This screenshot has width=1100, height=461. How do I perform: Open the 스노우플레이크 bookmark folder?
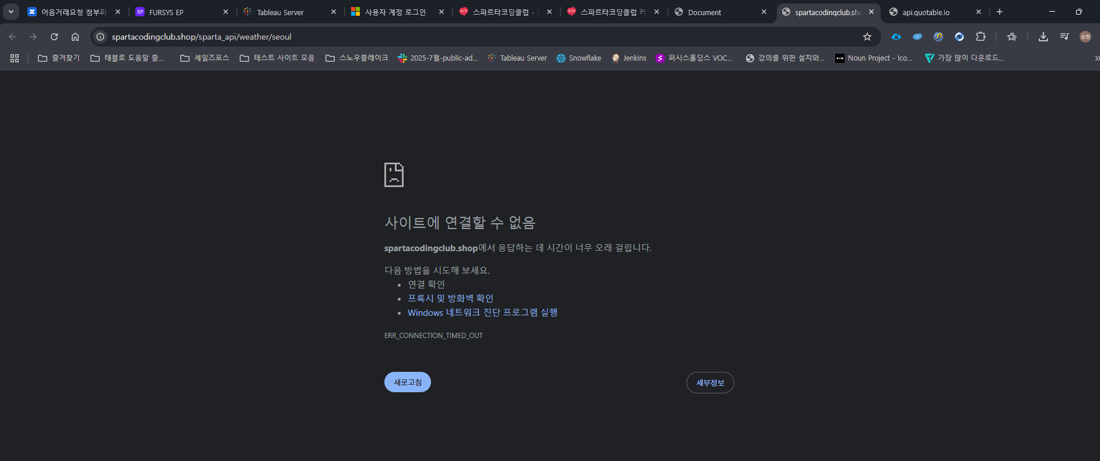(357, 58)
